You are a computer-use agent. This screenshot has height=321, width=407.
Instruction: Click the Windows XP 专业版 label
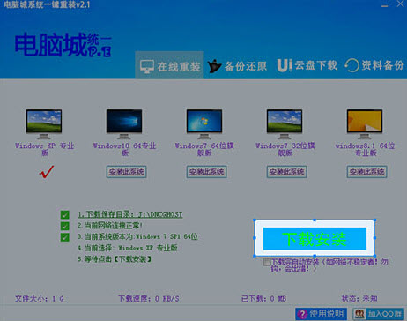tap(45, 149)
